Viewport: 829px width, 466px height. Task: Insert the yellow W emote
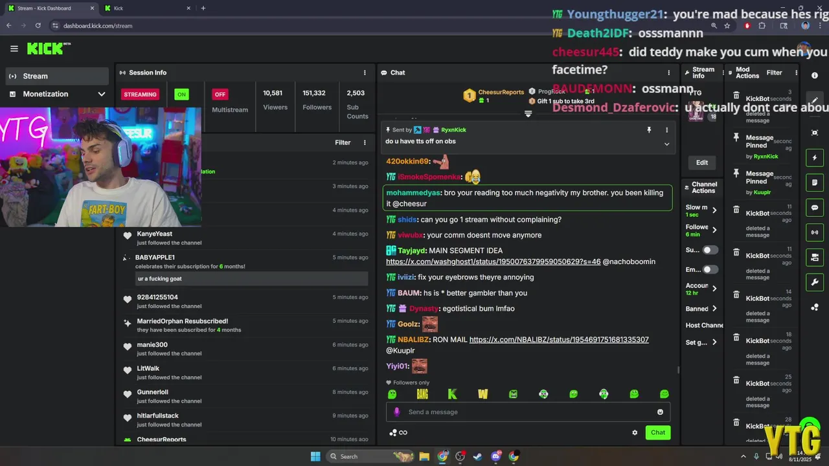pyautogui.click(x=483, y=394)
